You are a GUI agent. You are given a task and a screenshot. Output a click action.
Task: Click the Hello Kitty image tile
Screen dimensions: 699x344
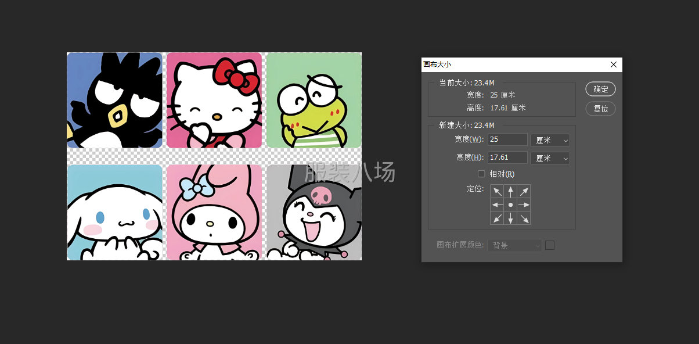pyautogui.click(x=214, y=100)
